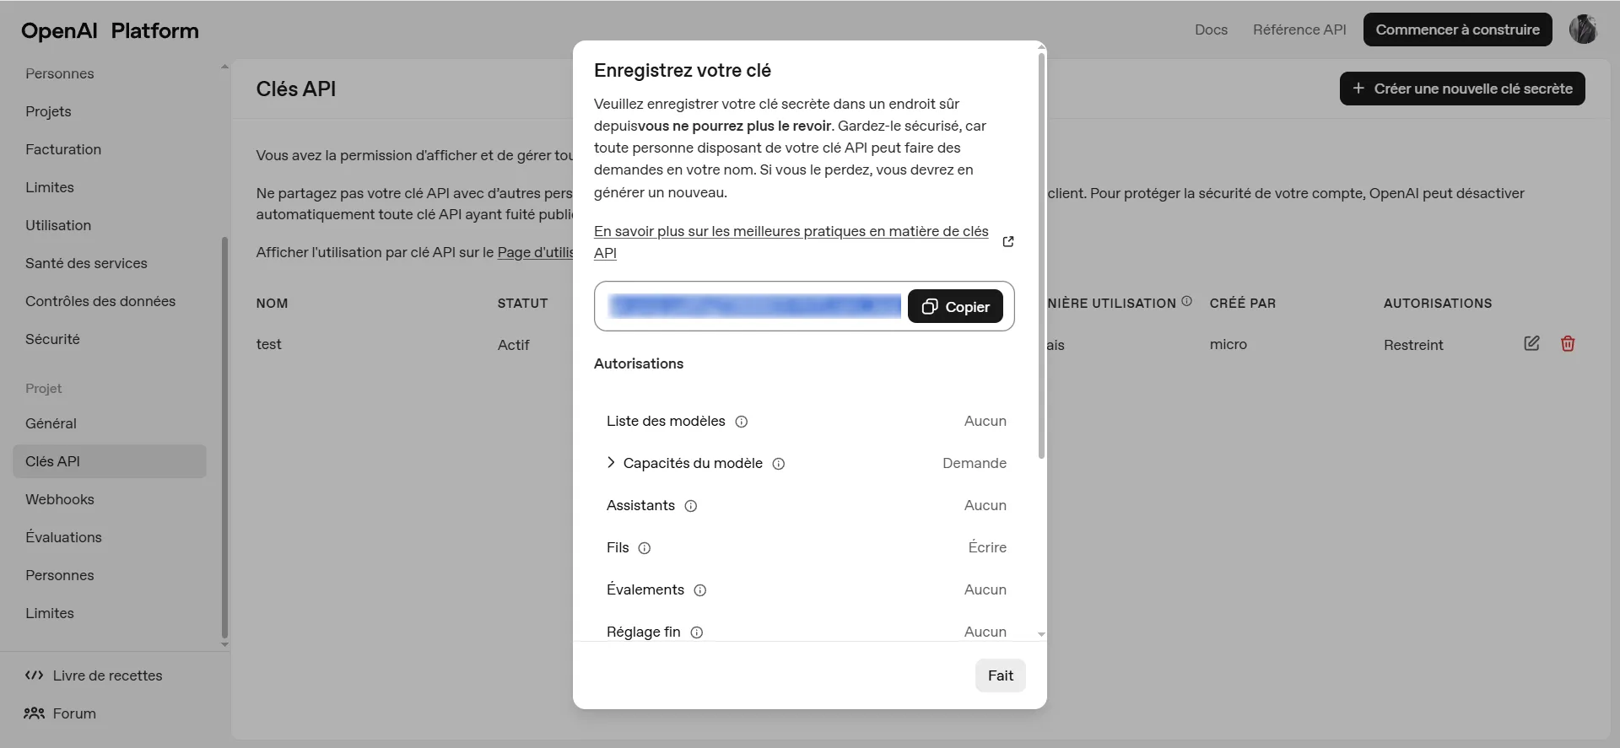
Task: Click the info icon on the Dernière Utilisation column
Action: pos(1185,301)
